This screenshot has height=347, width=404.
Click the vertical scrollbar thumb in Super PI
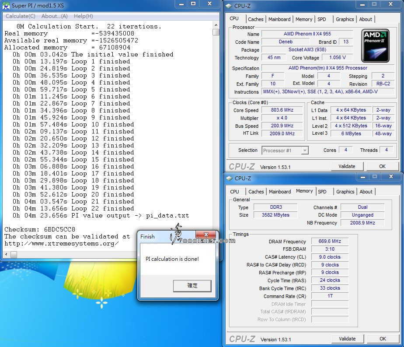coord(216,32)
